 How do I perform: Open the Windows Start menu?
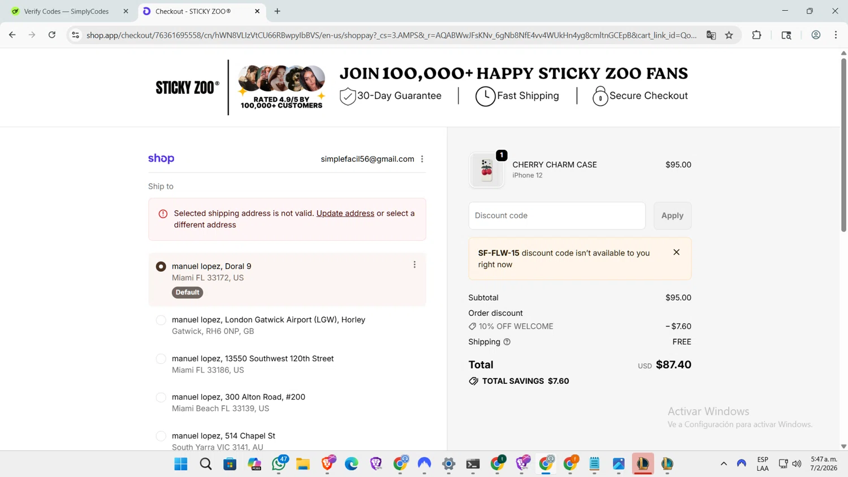[x=181, y=464]
